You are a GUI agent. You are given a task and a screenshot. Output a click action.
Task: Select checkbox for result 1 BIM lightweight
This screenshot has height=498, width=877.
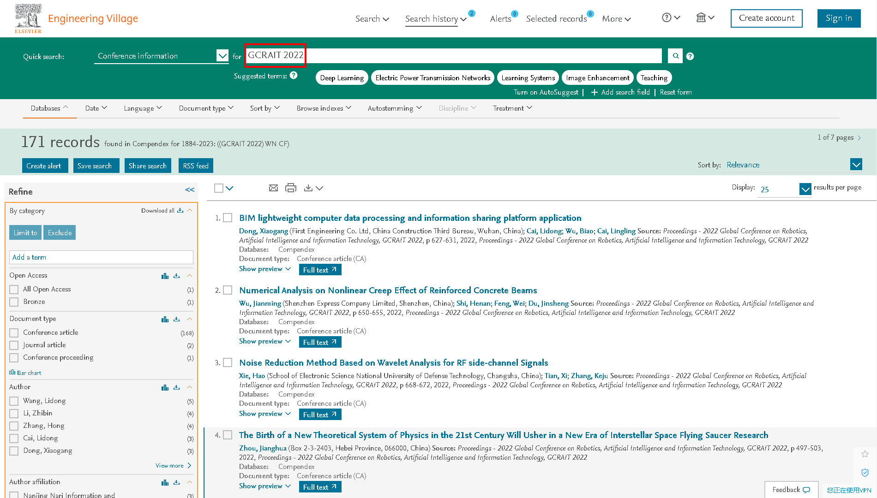point(228,218)
